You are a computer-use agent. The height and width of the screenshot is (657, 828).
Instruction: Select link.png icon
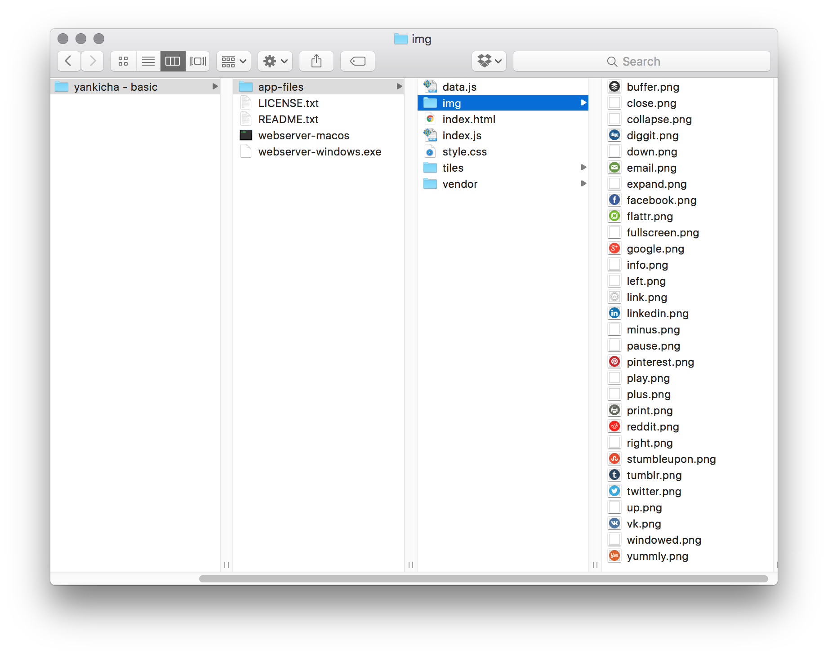click(614, 297)
